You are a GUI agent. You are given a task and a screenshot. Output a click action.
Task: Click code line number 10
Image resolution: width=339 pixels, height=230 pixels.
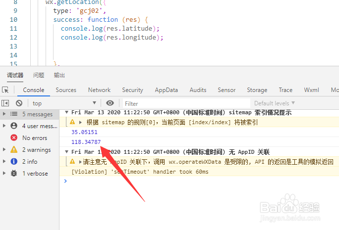click(13, 20)
